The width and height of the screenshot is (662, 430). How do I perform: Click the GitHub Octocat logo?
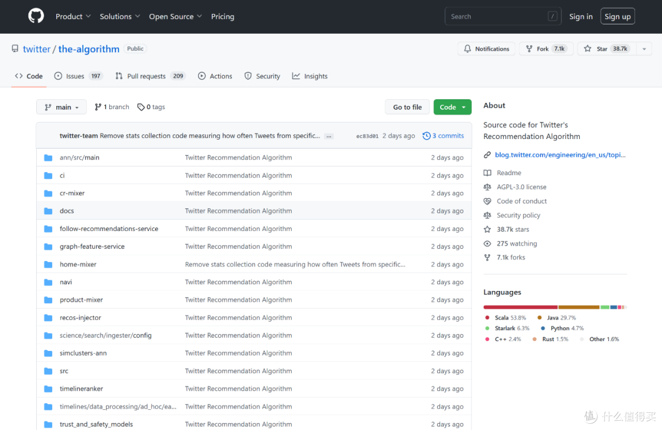(x=36, y=16)
